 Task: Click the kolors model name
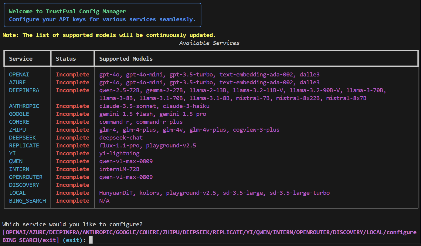(149, 193)
